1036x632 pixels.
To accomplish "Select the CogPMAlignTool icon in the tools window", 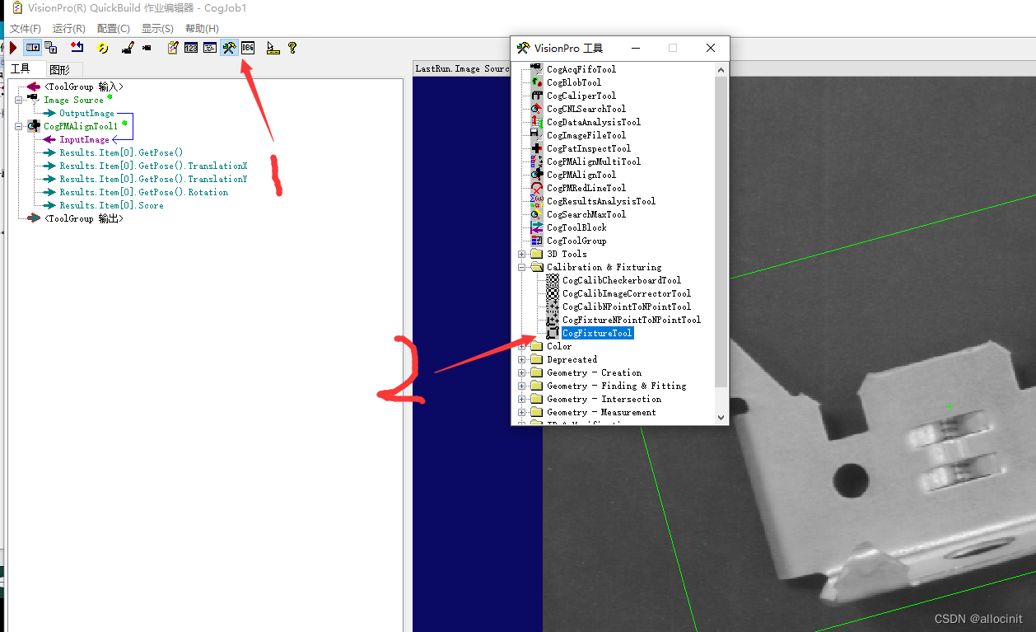I will tap(535, 175).
